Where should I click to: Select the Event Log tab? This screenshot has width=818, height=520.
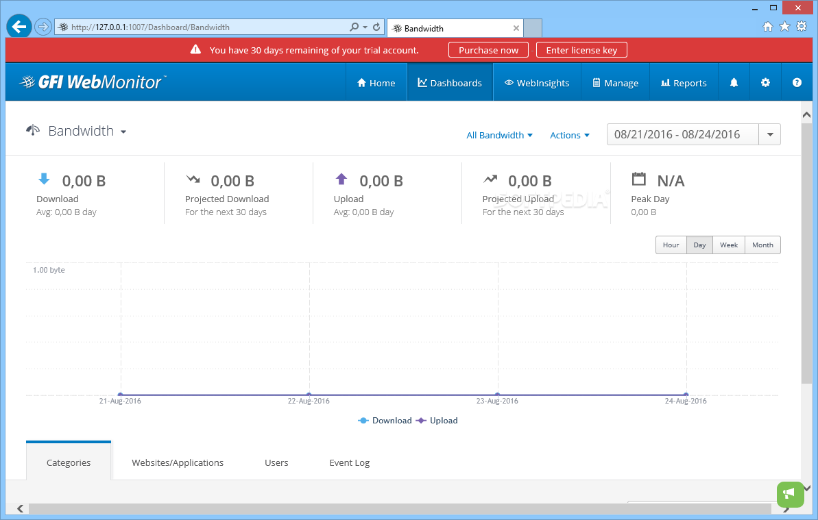point(349,462)
